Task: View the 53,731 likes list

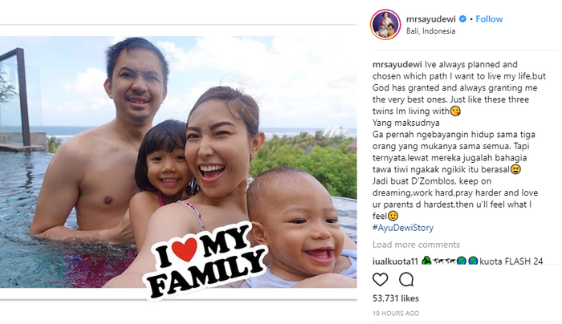Action: tap(396, 298)
